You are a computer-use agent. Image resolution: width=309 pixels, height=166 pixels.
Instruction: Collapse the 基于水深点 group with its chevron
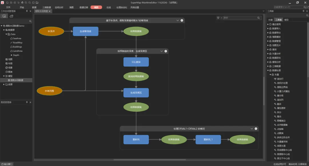click(x=178, y=21)
